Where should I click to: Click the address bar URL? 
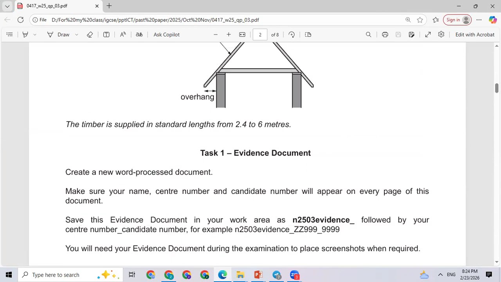155,20
